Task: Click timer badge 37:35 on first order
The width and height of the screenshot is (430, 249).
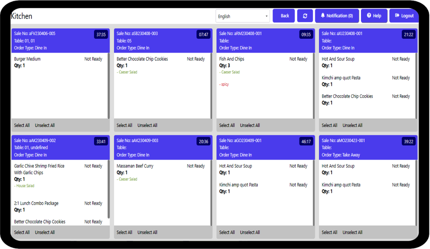Action: (x=101, y=35)
